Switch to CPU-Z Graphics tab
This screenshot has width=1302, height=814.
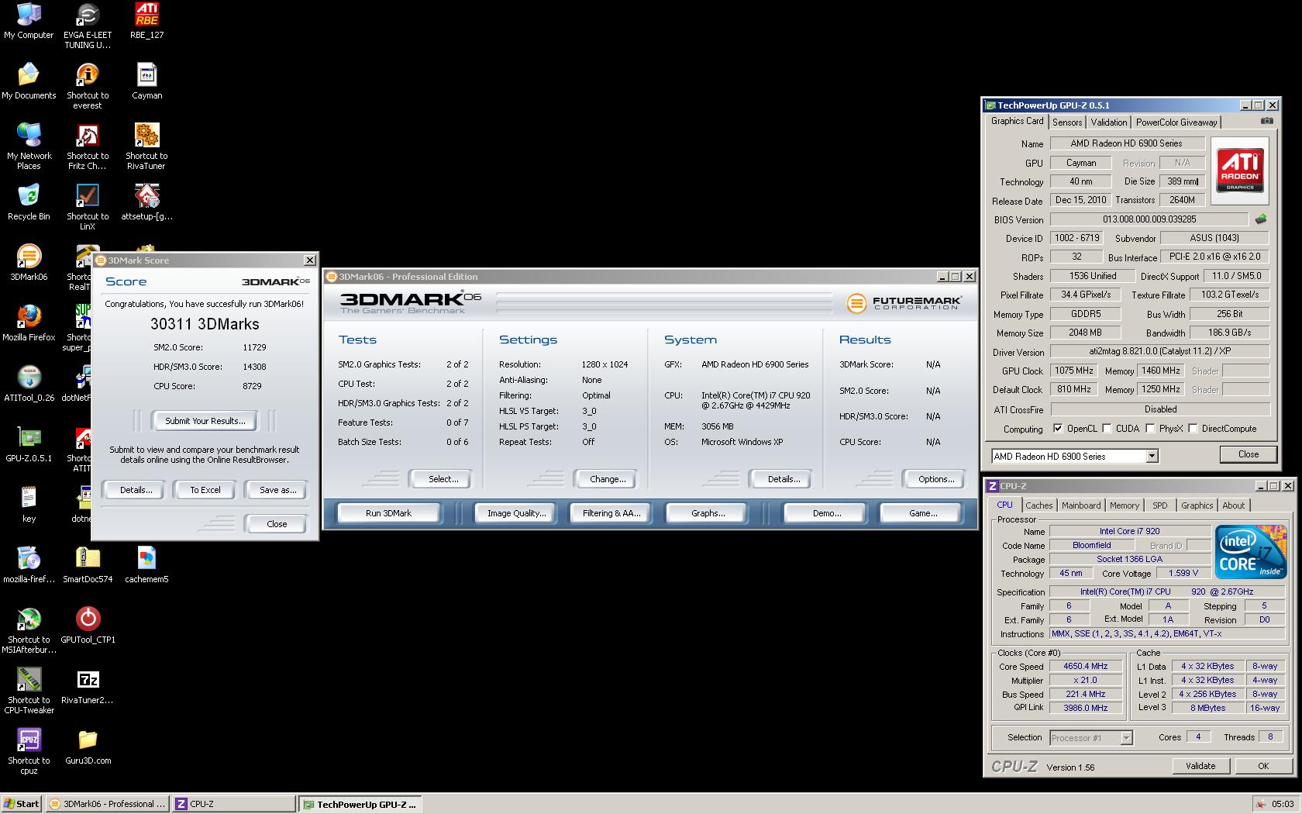[1197, 505]
